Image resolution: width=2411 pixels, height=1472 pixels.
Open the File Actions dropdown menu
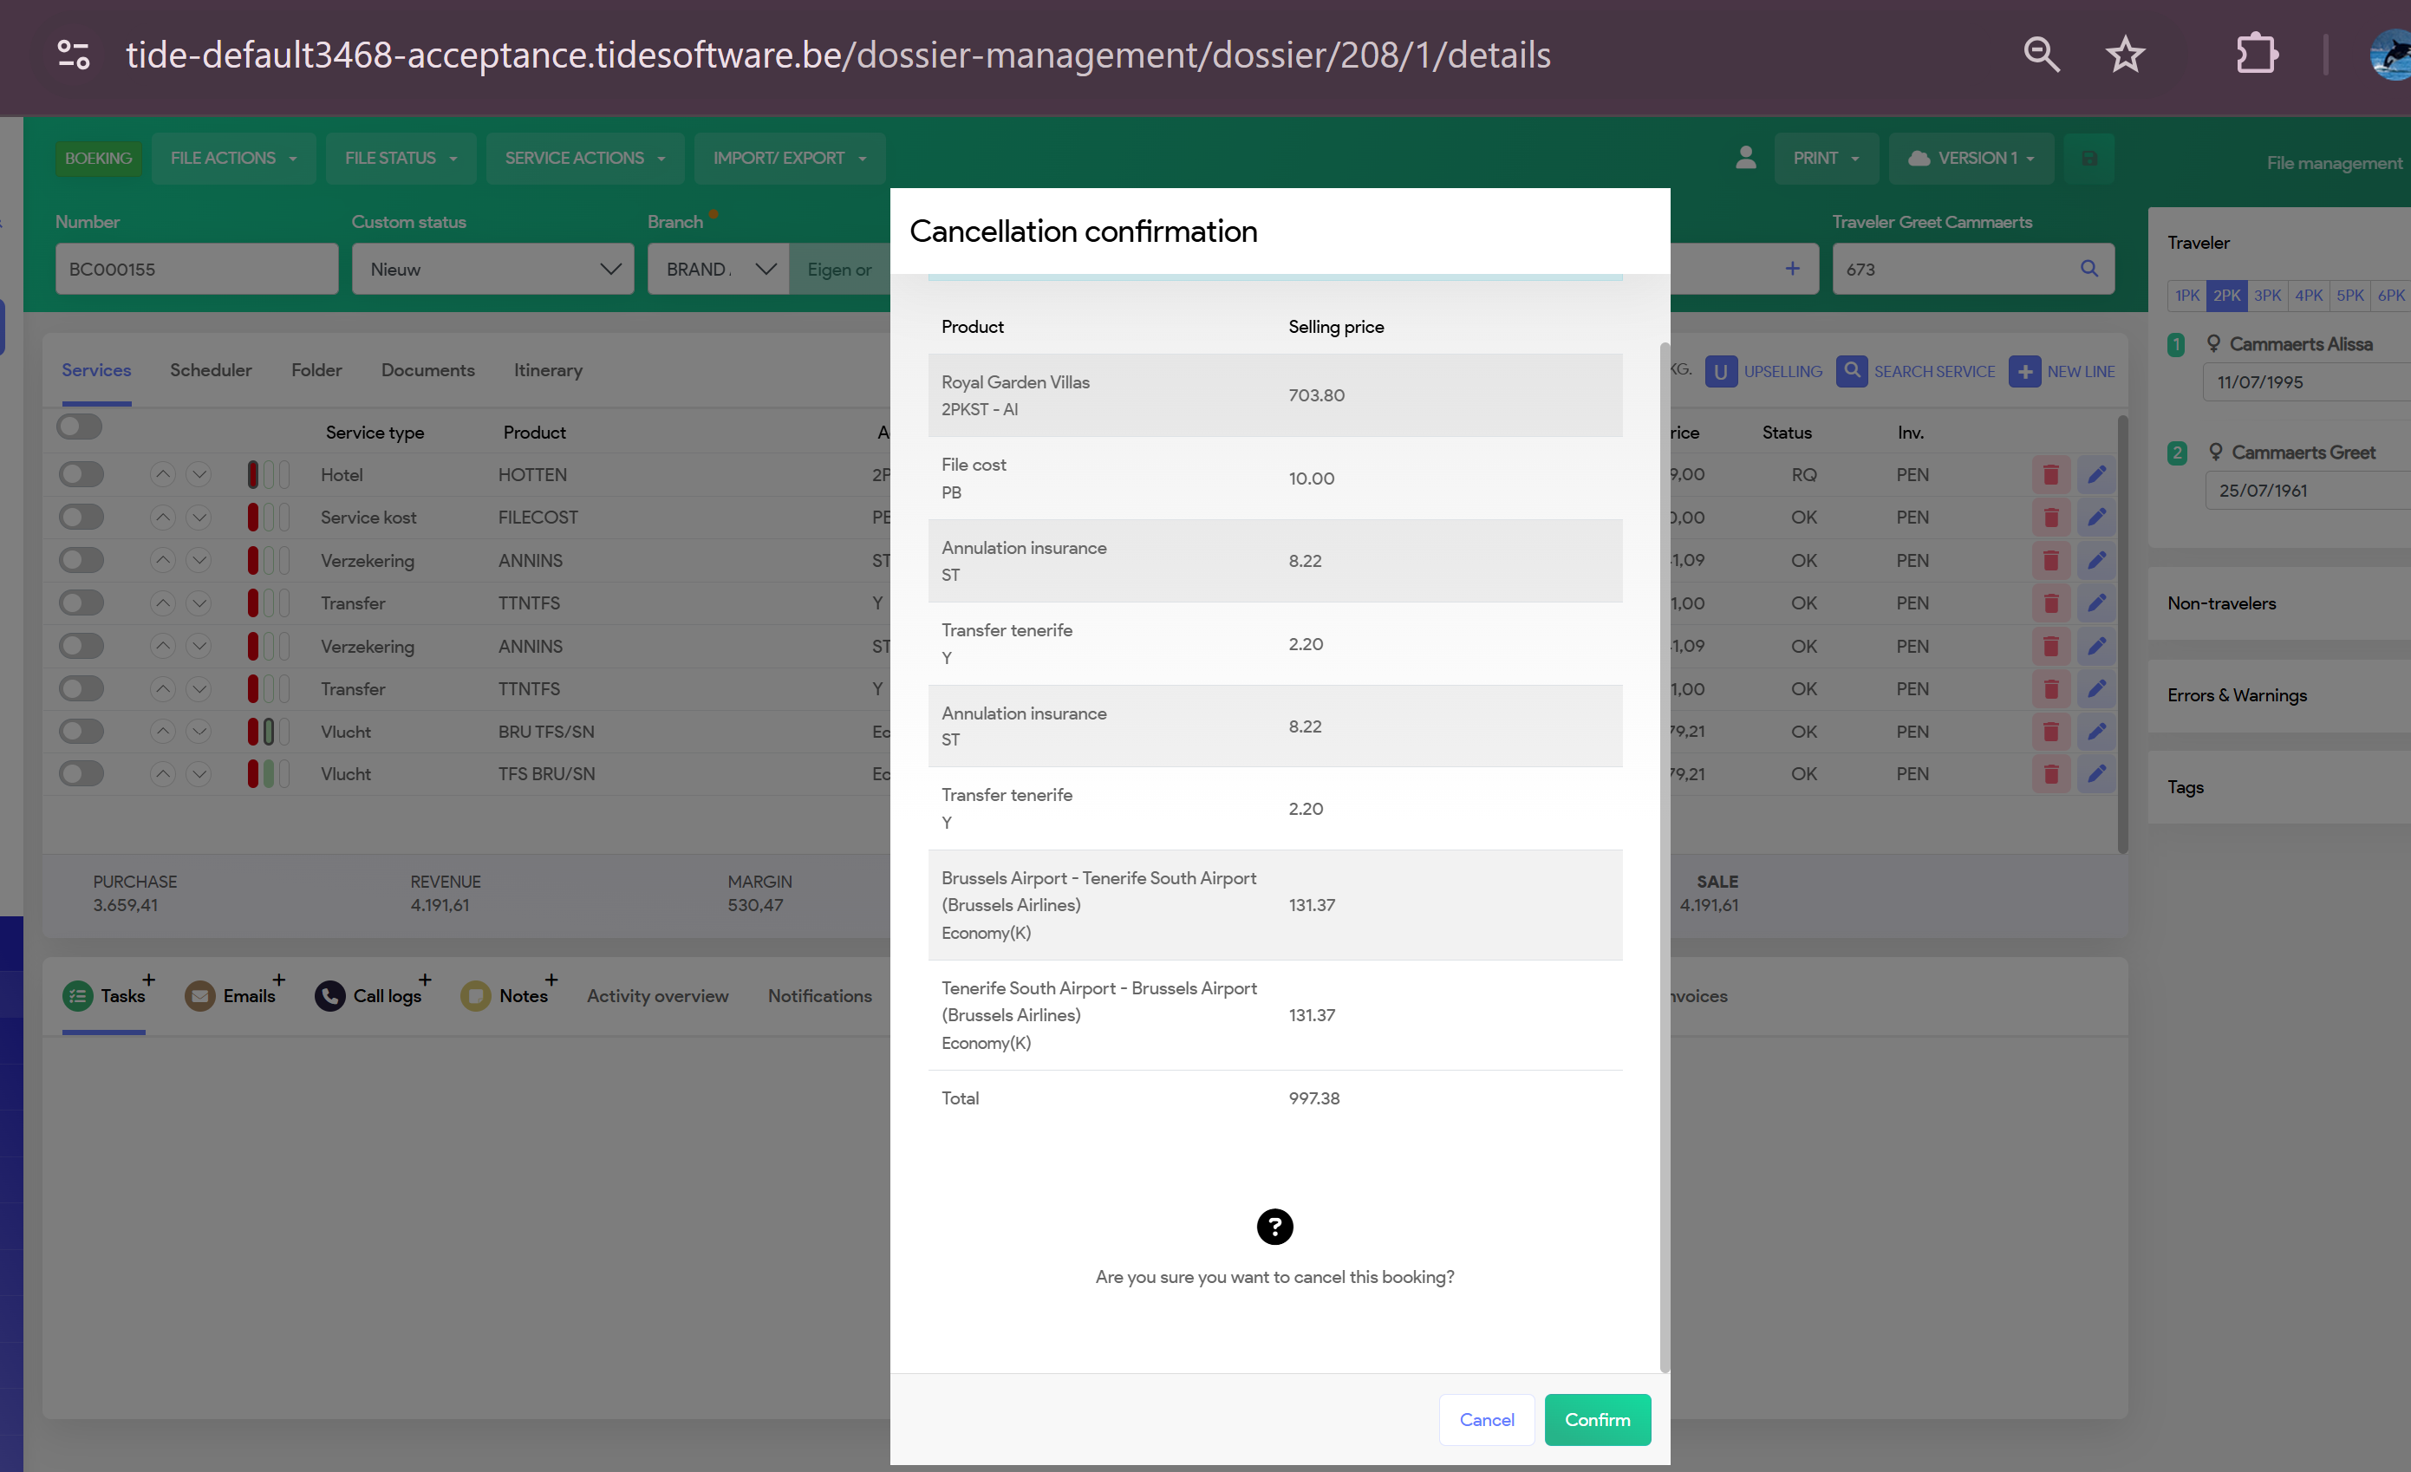point(233,158)
